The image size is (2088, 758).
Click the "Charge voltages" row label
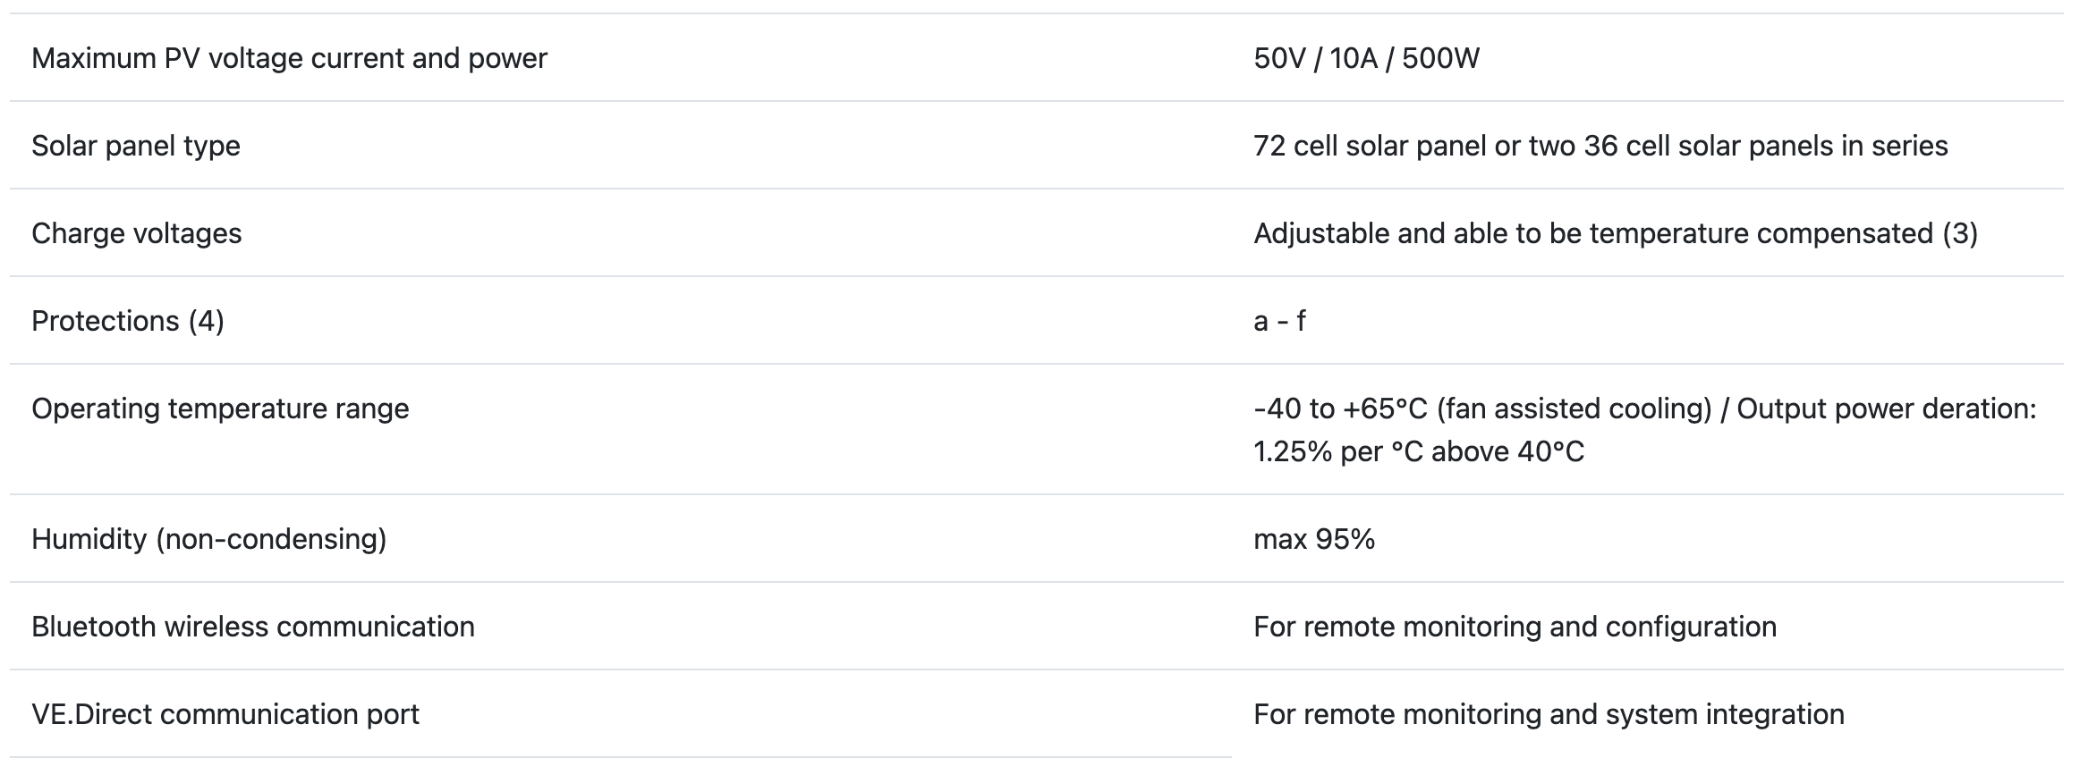click(x=137, y=233)
